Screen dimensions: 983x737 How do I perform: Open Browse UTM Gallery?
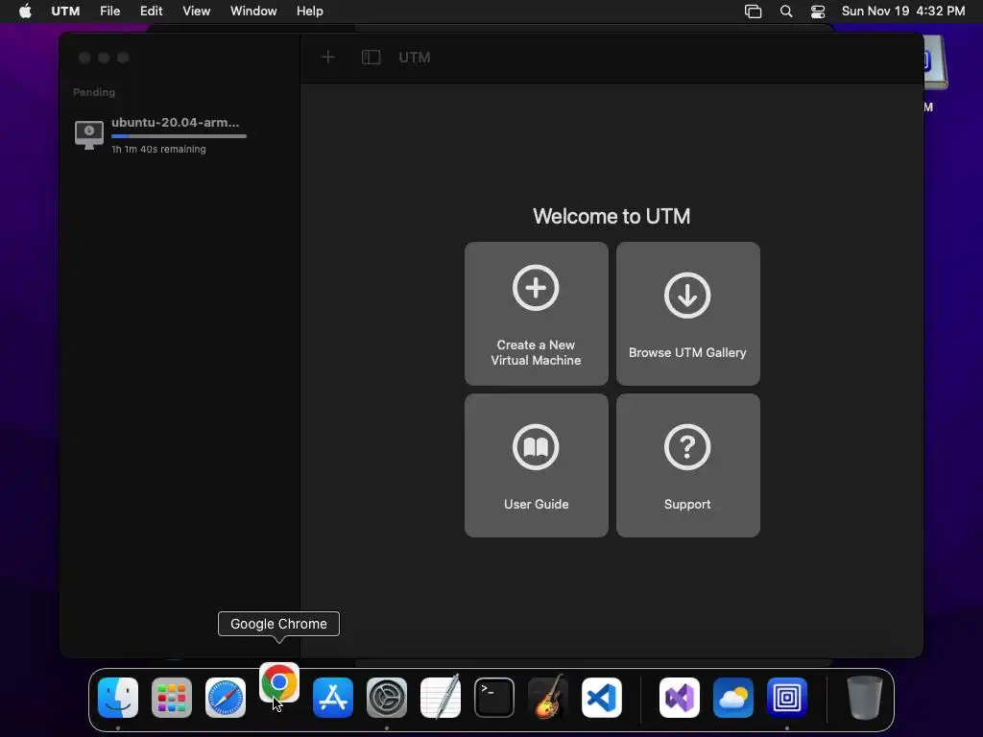pyautogui.click(x=687, y=314)
